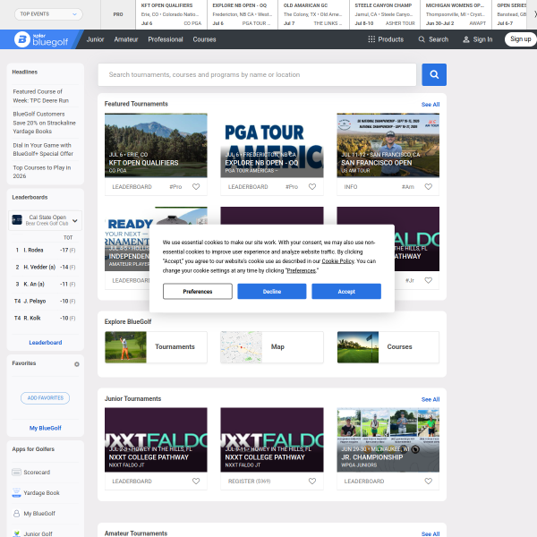
Task: Select K. An (a) leaderboard row
Action: [46, 285]
